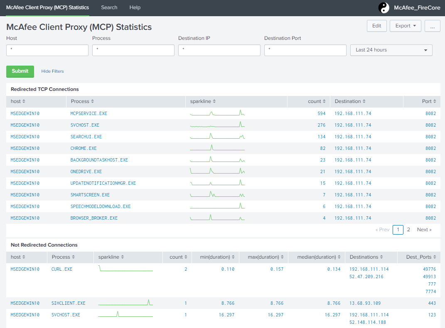Click dest port 49776
The image size is (445, 328).
point(429,269)
